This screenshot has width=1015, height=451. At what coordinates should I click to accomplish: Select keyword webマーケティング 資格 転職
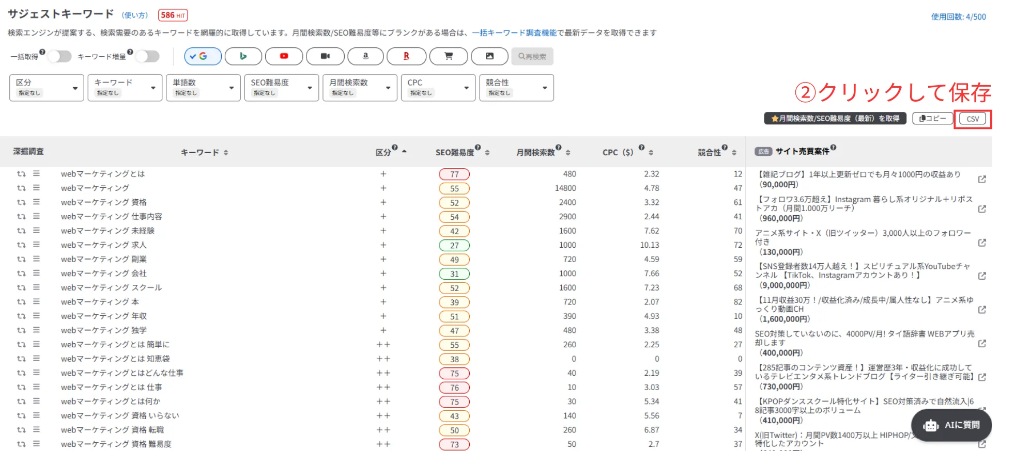pos(112,430)
